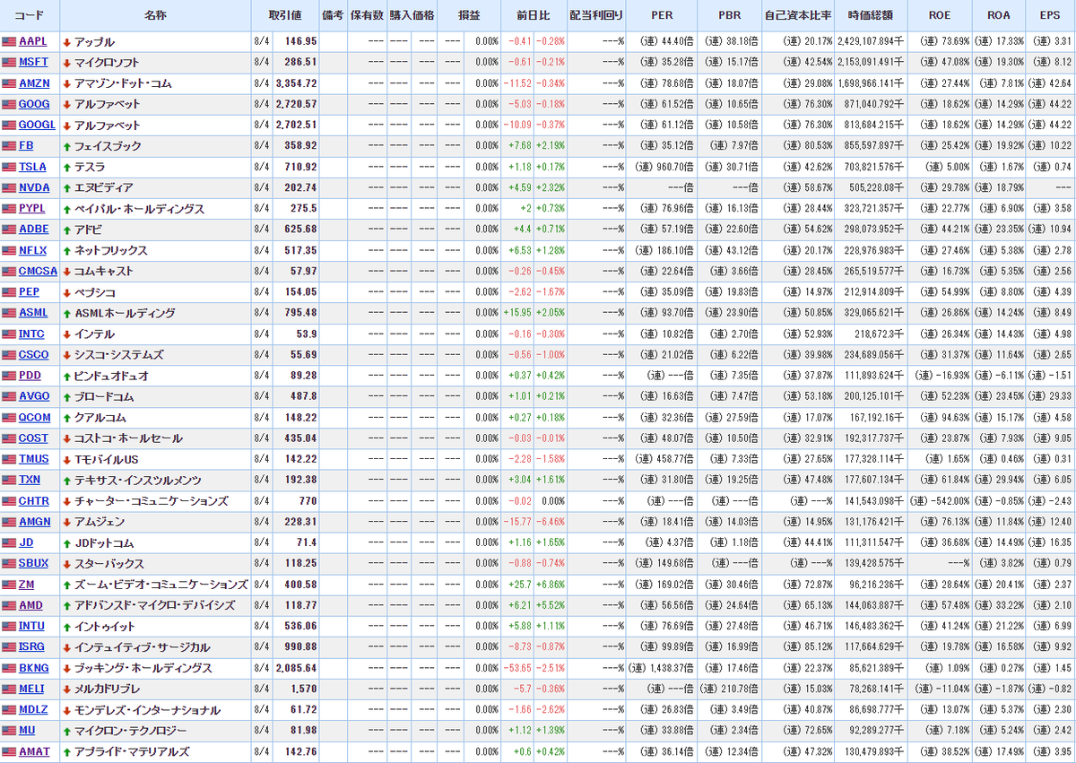Image resolution: width=1076 pixels, height=763 pixels.
Task: Open the QCOM ticker link
Action: (34, 417)
